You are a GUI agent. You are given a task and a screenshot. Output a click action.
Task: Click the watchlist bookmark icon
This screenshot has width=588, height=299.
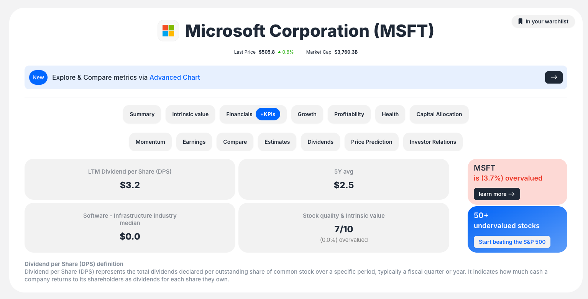pyautogui.click(x=520, y=21)
